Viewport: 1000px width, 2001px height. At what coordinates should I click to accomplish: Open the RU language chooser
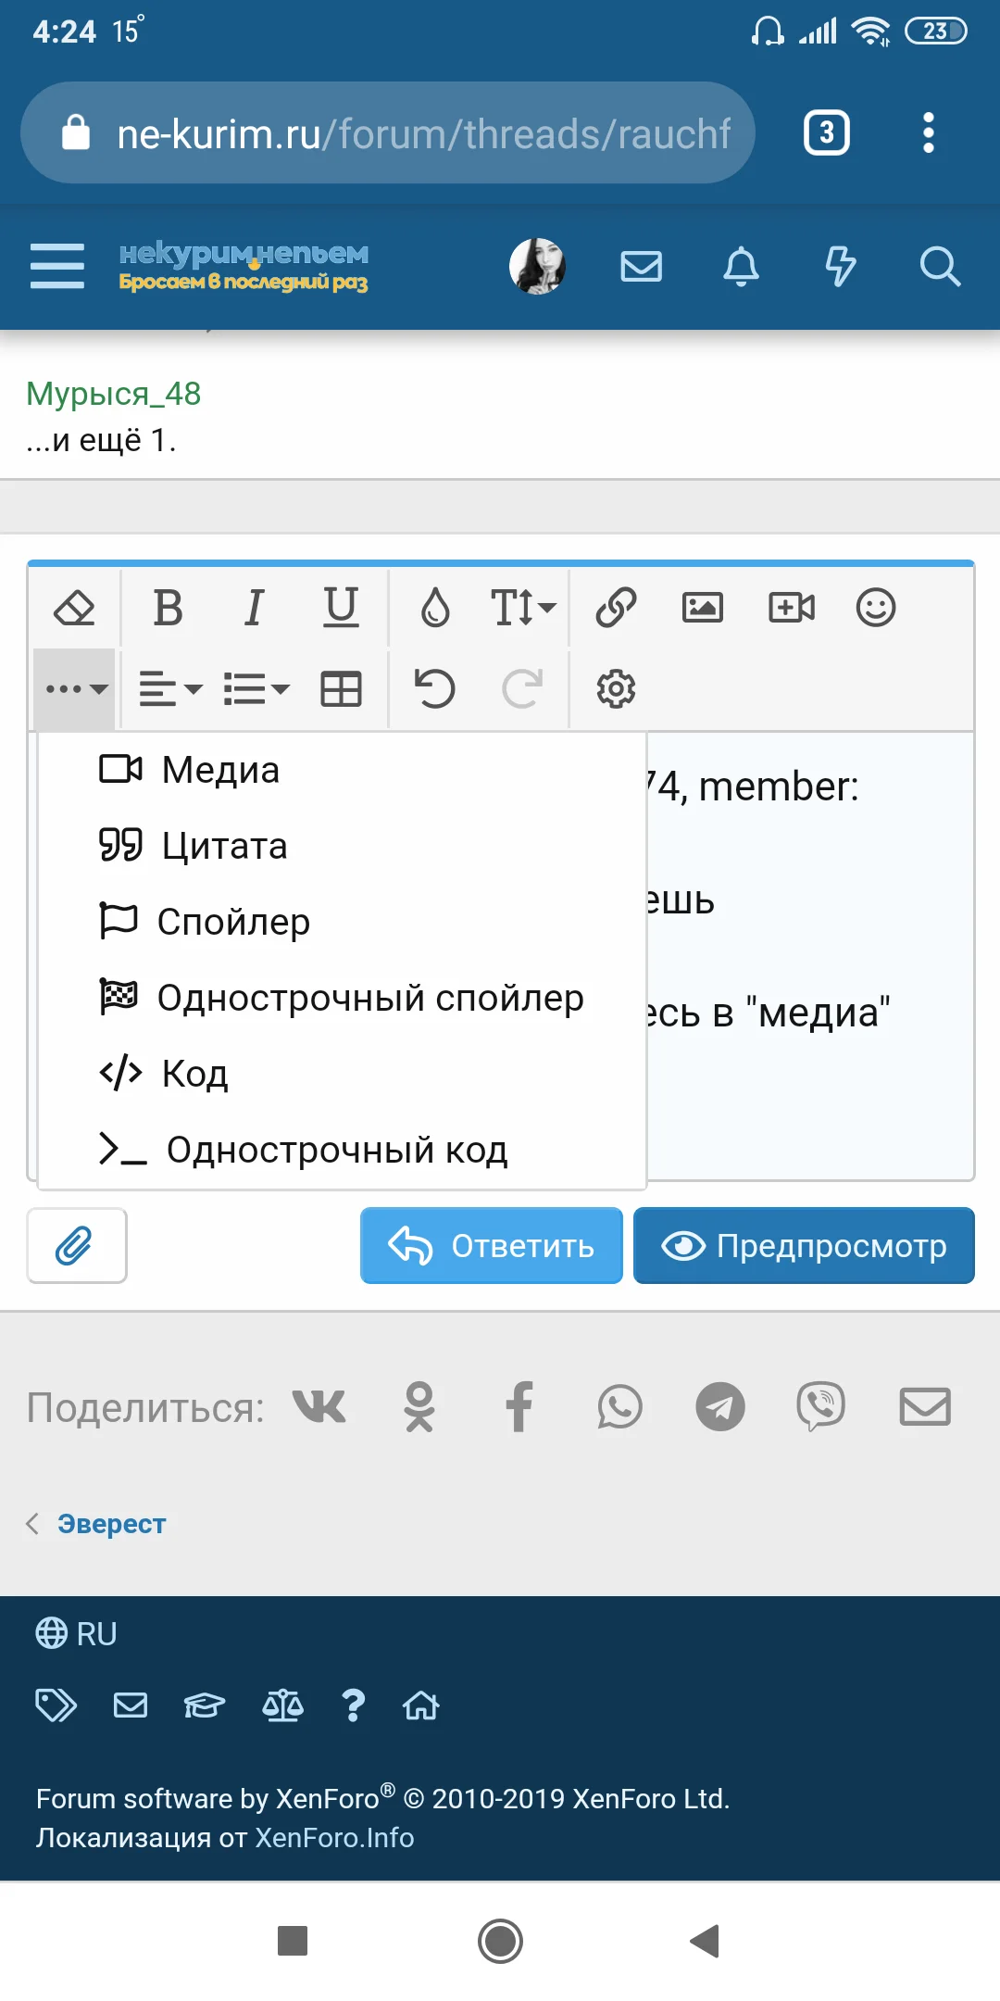(76, 1633)
